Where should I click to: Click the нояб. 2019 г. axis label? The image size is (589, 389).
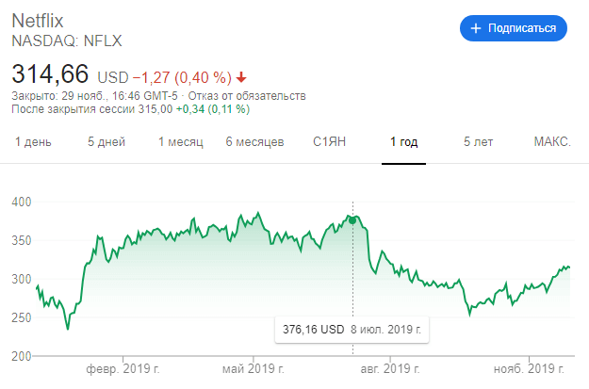(x=529, y=369)
